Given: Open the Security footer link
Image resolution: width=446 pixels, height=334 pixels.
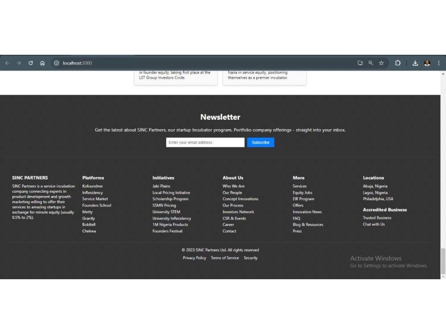Looking at the screenshot, I should [x=251, y=258].
